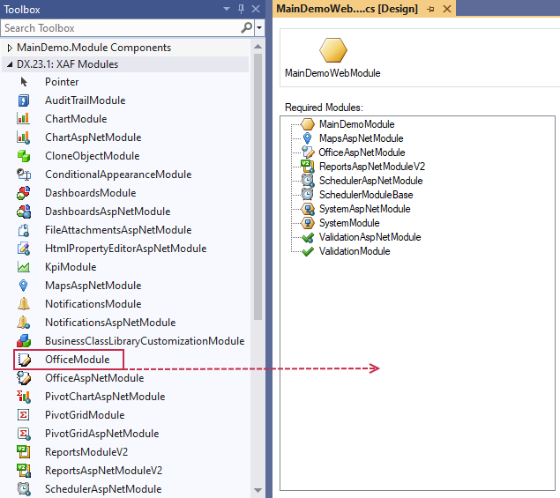This screenshot has width=560, height=498.
Task: Click the AuditTrailModule text in Toolbox
Action: point(85,100)
